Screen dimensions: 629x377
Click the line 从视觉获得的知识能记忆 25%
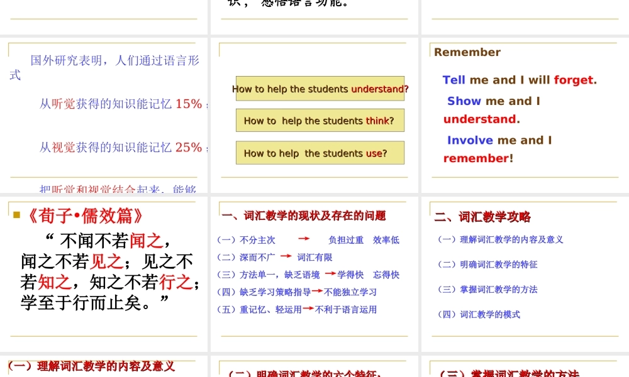click(x=120, y=148)
